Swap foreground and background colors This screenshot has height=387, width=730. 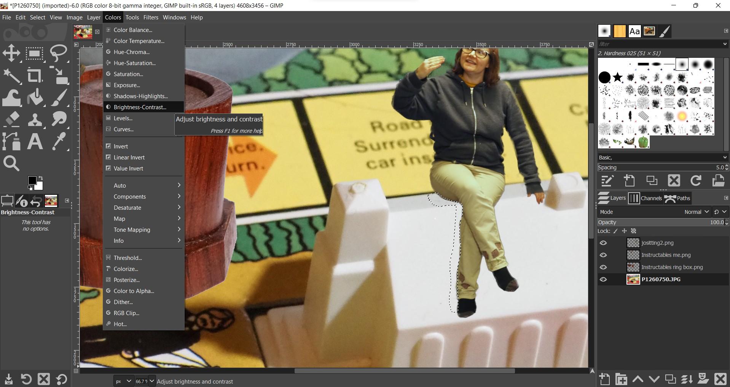tap(41, 178)
